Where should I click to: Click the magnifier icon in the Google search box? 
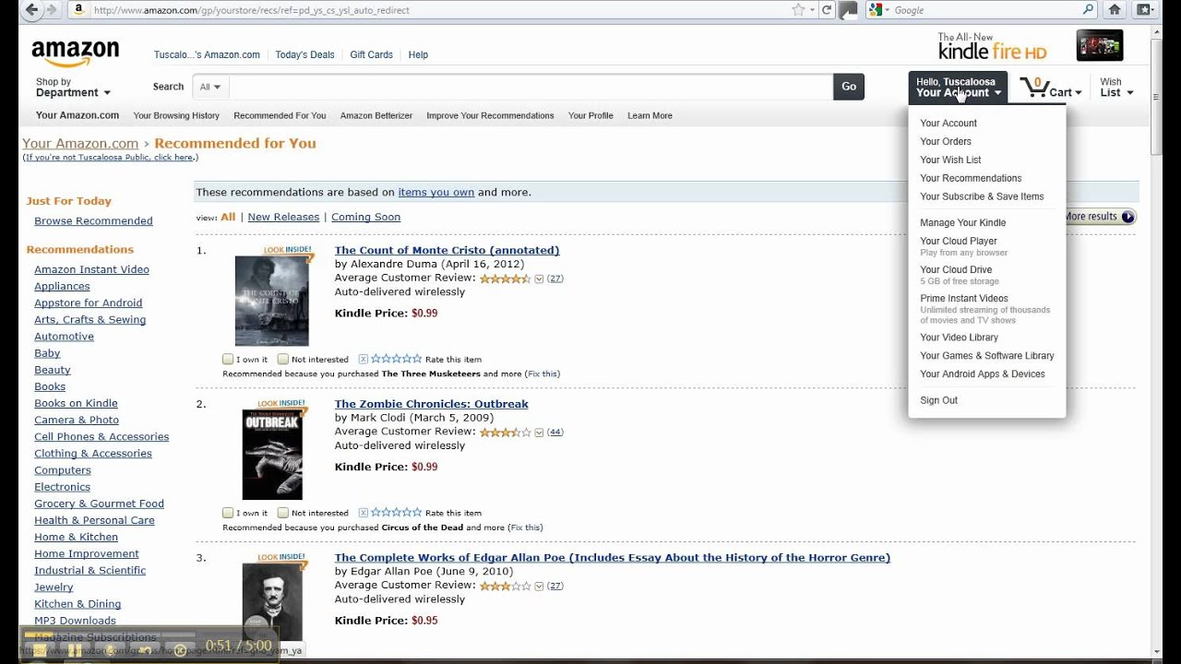point(1089,10)
